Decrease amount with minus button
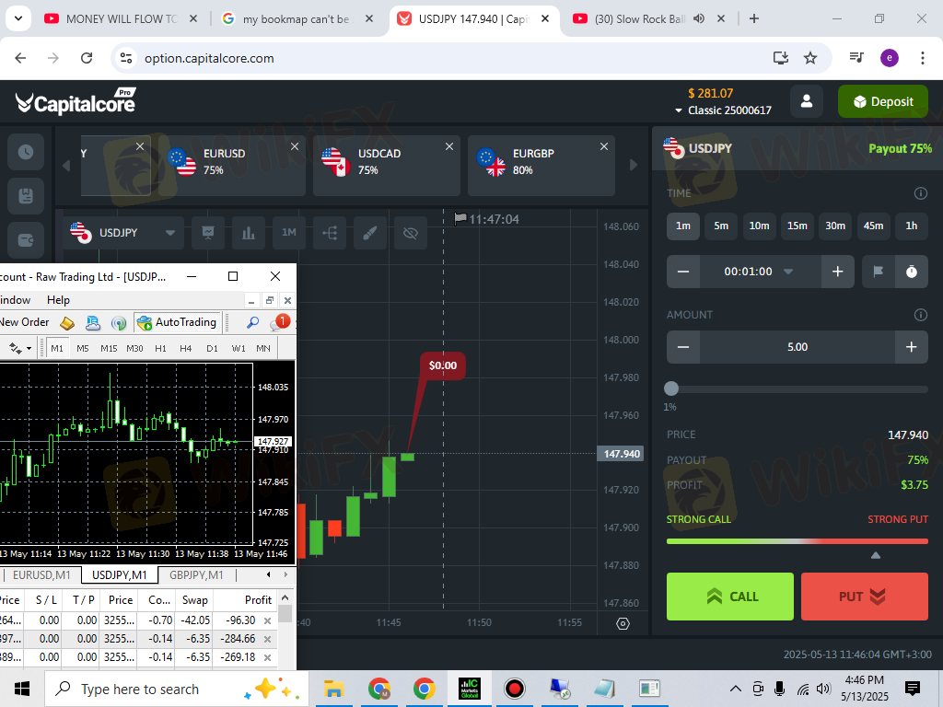This screenshot has height=707, width=943. click(x=683, y=347)
